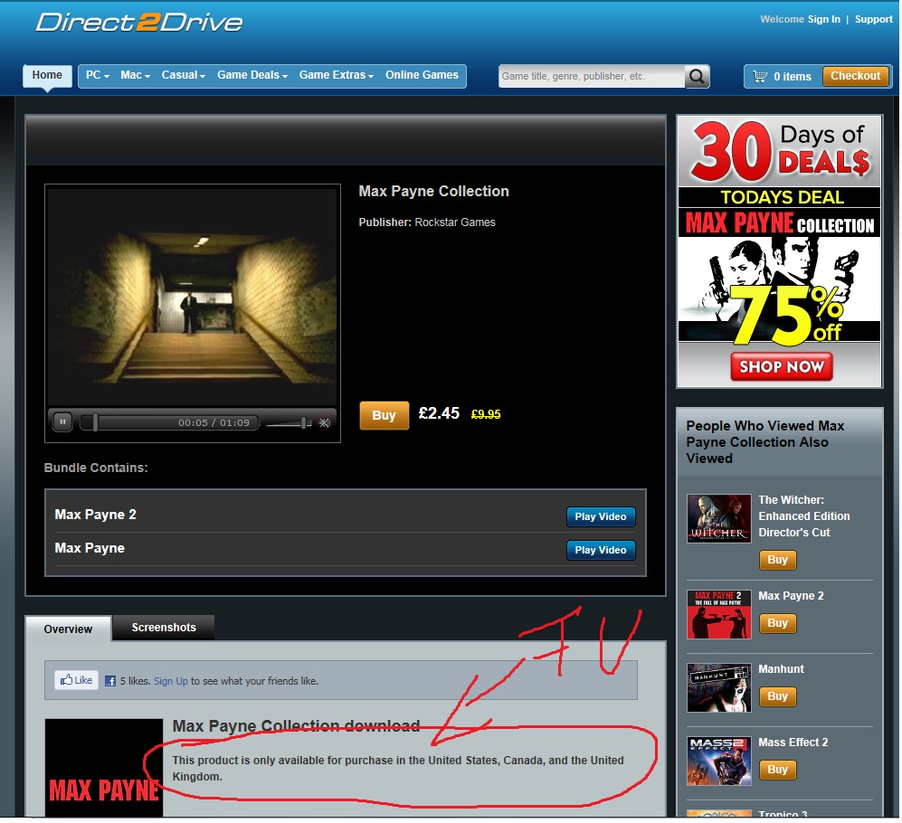
Task: Click the Facebook Like thumbs-up button
Action: click(77, 680)
